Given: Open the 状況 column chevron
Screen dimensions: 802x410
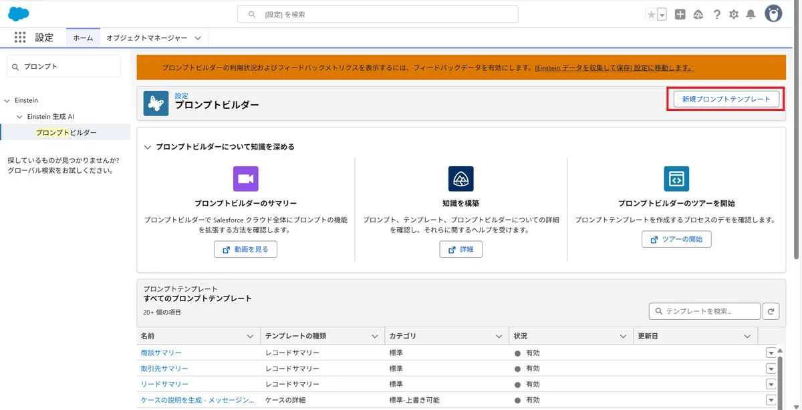Looking at the screenshot, I should pos(624,337).
